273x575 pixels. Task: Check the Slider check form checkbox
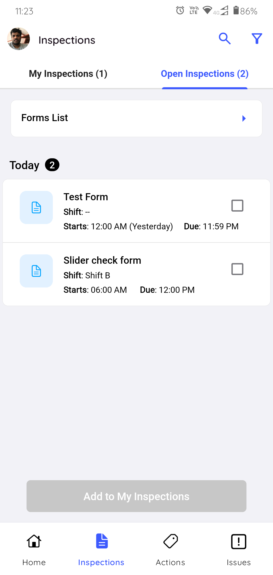point(237,269)
